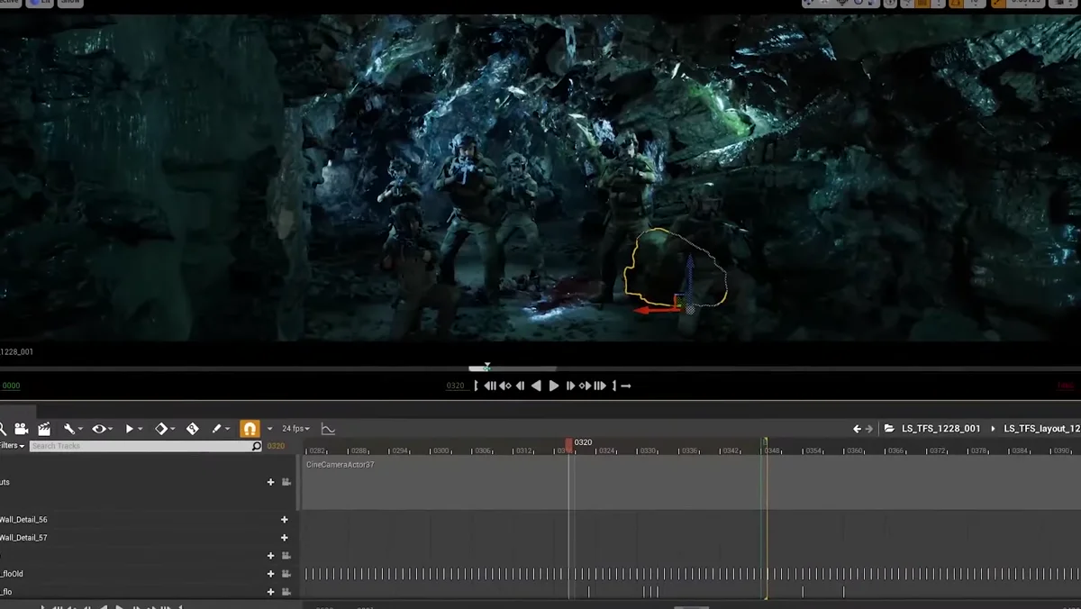The height and width of the screenshot is (609, 1081).
Task: Jump to start in viewport transport
Action: point(490,386)
